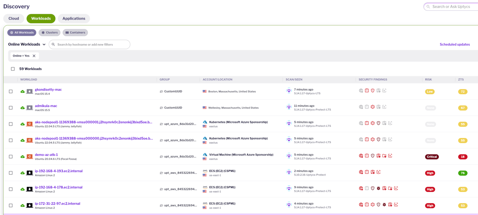Click the Wellesley, Massachusetts location text

(x=233, y=108)
